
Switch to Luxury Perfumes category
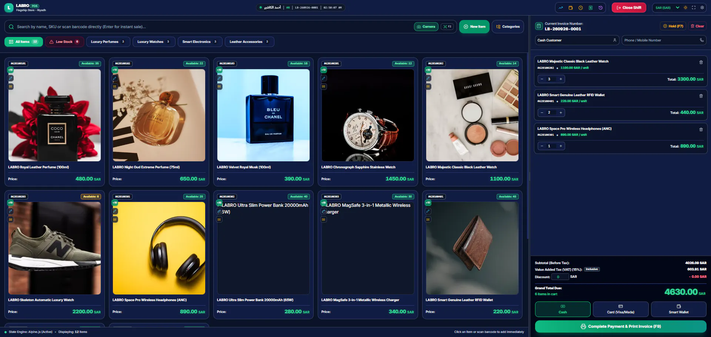tap(108, 42)
